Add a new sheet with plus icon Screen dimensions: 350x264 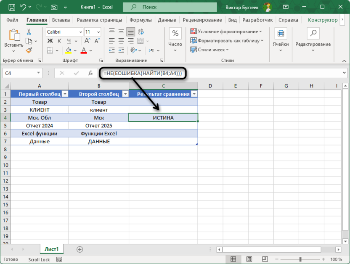(80, 249)
